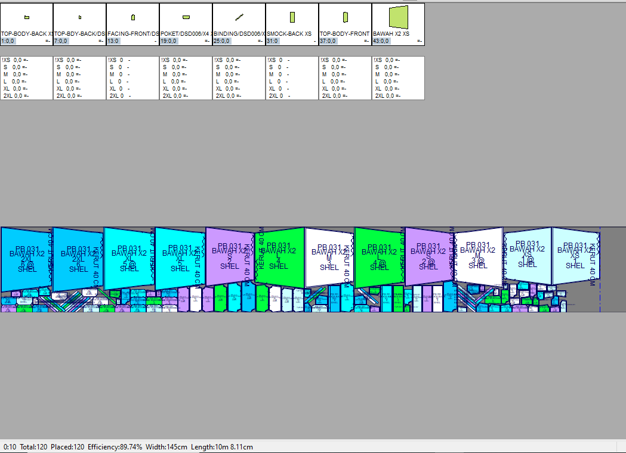Choose the BAWAH X2 XS piece icon
Viewport: 626px width, 453px height.
pos(398,17)
